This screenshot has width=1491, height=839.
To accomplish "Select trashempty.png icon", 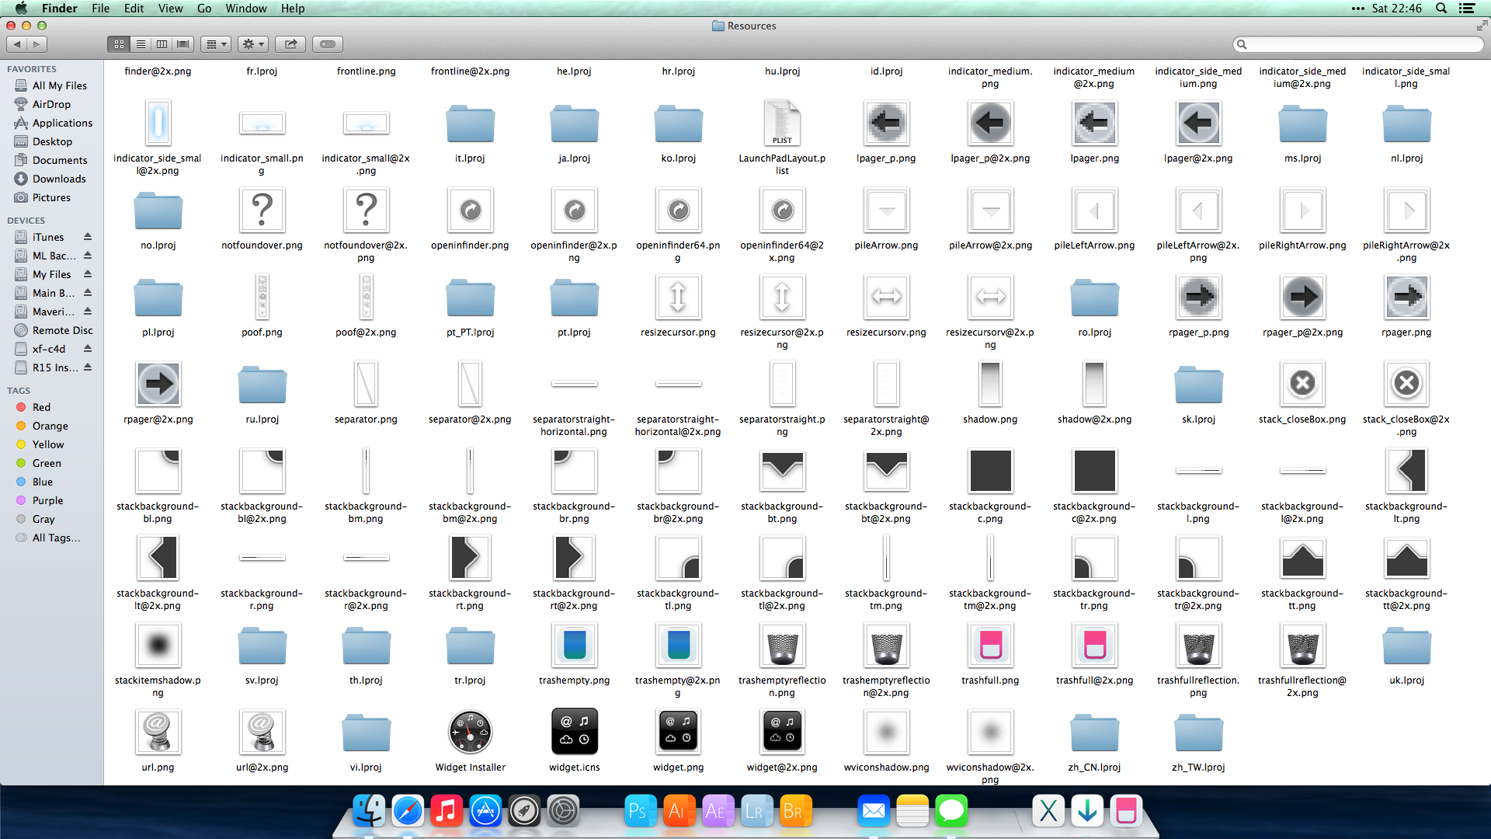I will click(x=574, y=645).
